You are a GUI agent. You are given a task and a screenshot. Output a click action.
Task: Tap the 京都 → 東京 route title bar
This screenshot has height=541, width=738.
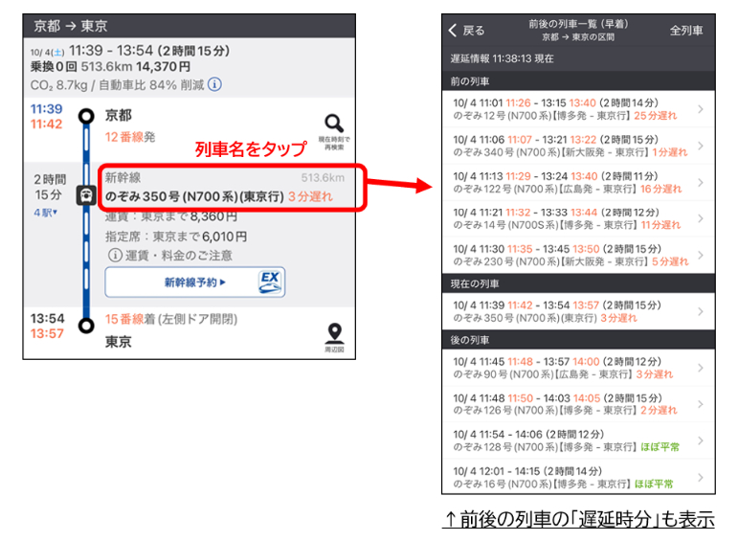pos(190,26)
